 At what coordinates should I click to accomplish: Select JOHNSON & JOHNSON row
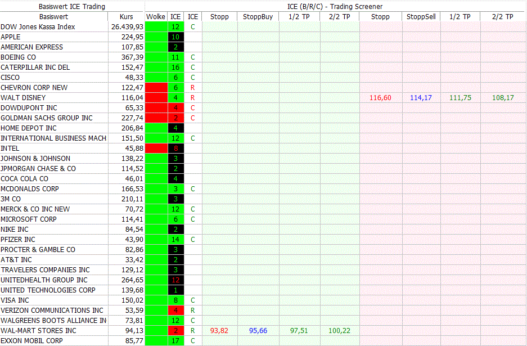point(35,159)
